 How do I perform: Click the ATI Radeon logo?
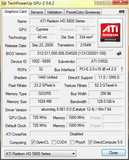point(110,33)
